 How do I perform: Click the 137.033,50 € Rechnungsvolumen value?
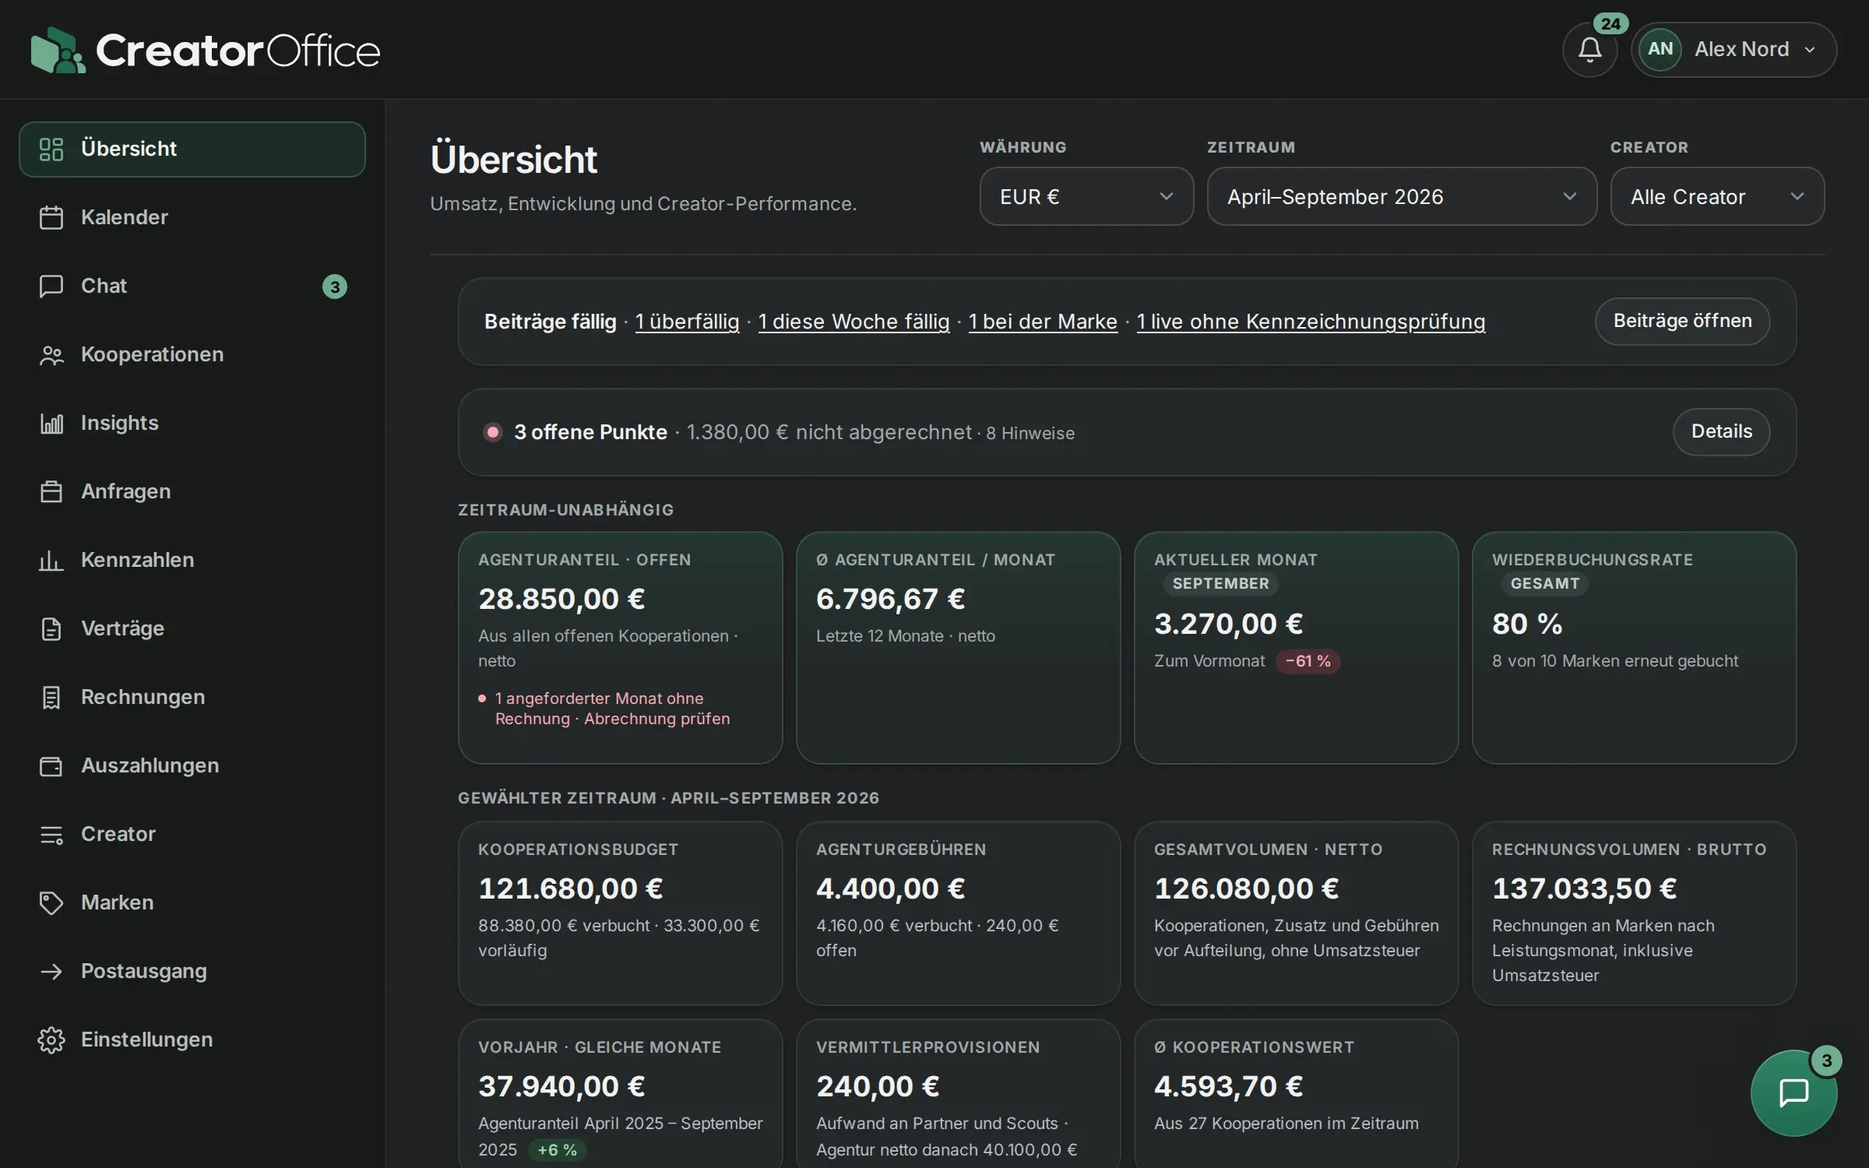tap(1584, 888)
